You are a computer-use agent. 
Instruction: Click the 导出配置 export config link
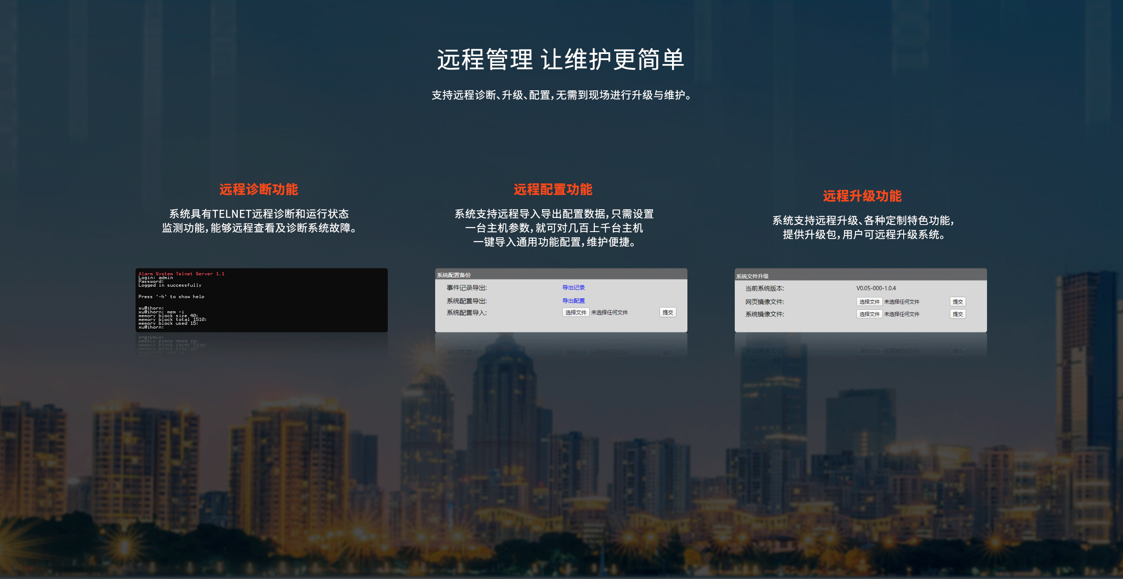pyautogui.click(x=573, y=300)
